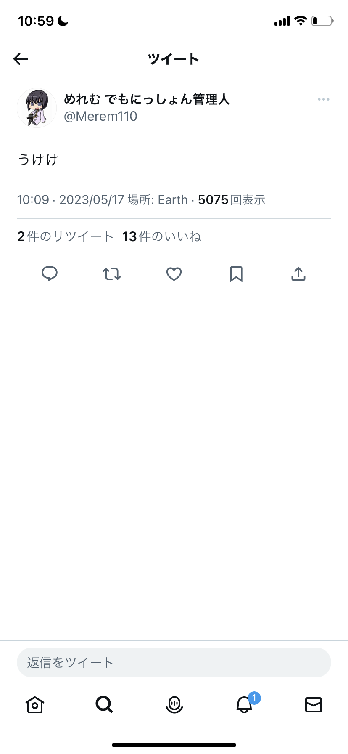Tap the reply tweet input field
Viewport: 348px width, 754px height.
pyautogui.click(x=174, y=663)
